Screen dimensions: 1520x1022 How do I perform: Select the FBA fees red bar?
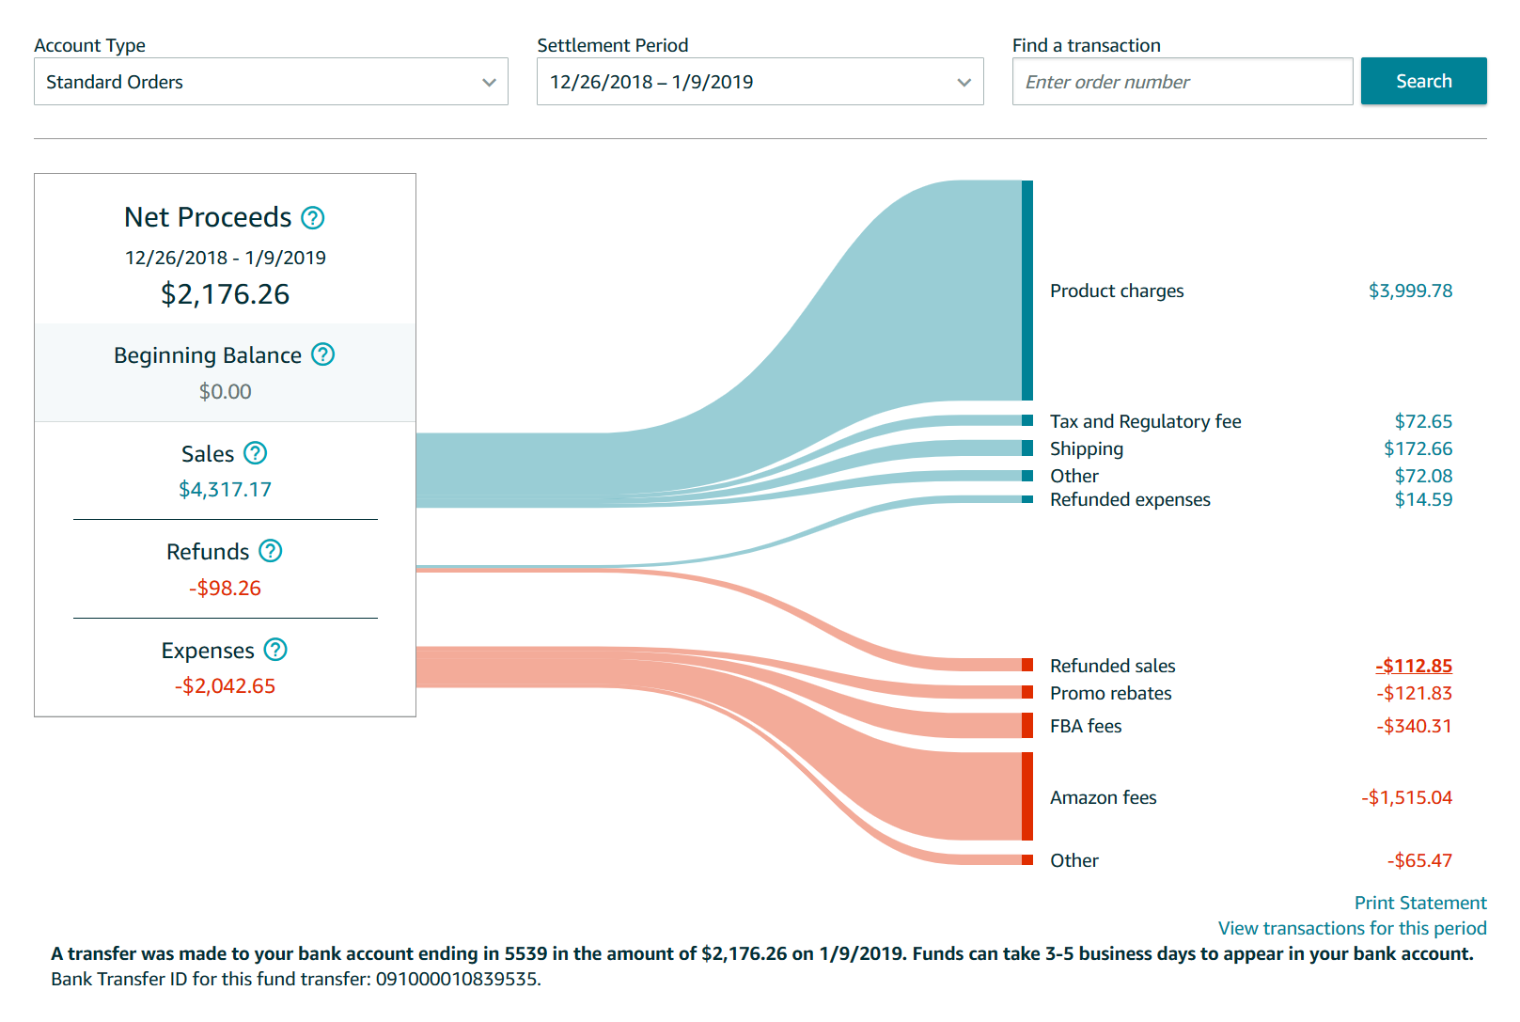(x=1027, y=726)
